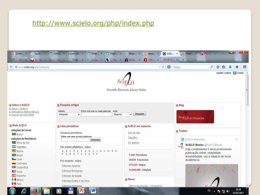The image size is (260, 195).
Task: Open the SciELO em Perspectiva blog banner
Action: click(x=195, y=117)
